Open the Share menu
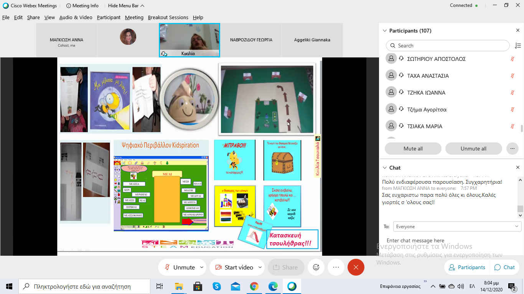The width and height of the screenshot is (524, 294). coord(33,17)
